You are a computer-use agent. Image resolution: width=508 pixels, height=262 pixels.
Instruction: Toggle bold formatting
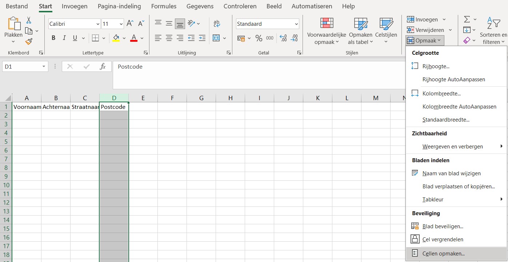(53, 38)
